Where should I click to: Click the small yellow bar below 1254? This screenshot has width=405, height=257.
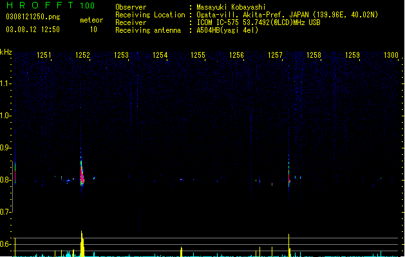point(182,252)
